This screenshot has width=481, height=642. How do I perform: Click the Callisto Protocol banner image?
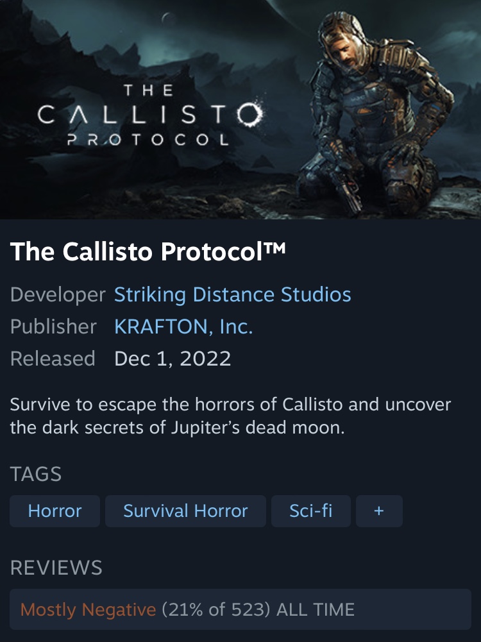240,109
